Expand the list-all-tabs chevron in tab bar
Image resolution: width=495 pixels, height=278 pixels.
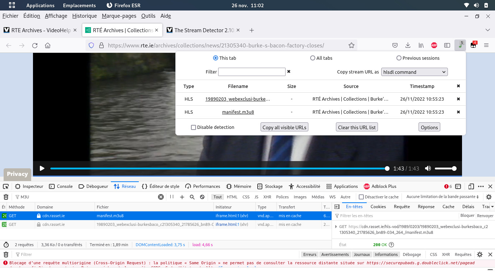coord(488,30)
